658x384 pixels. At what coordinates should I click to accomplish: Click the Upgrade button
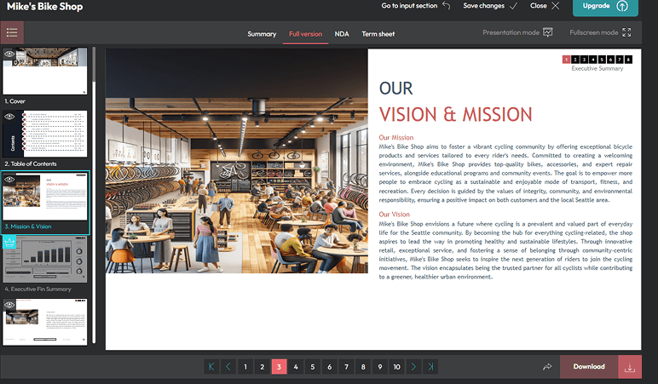[604, 6]
